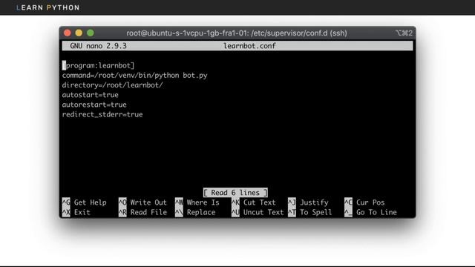Minimize the terminal using yellow button
This screenshot has width=475, height=267.
[x=79, y=33]
